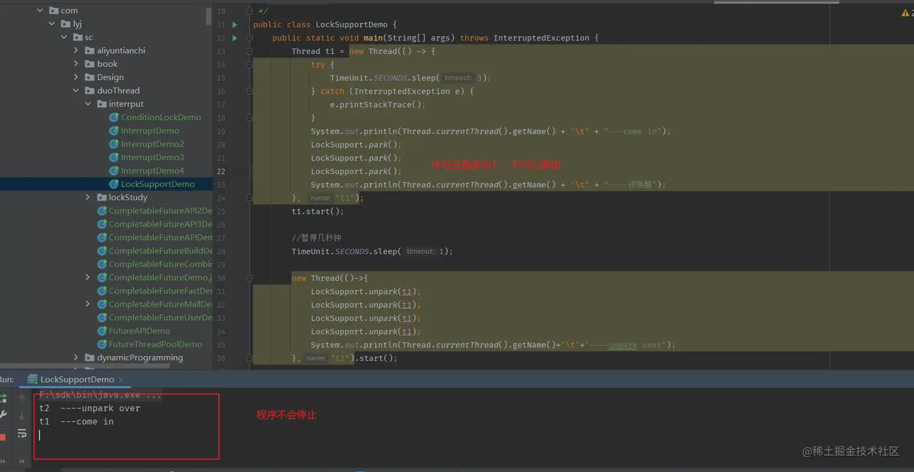
Task: Click 'e.printStackTrace();' statement
Action: point(378,105)
